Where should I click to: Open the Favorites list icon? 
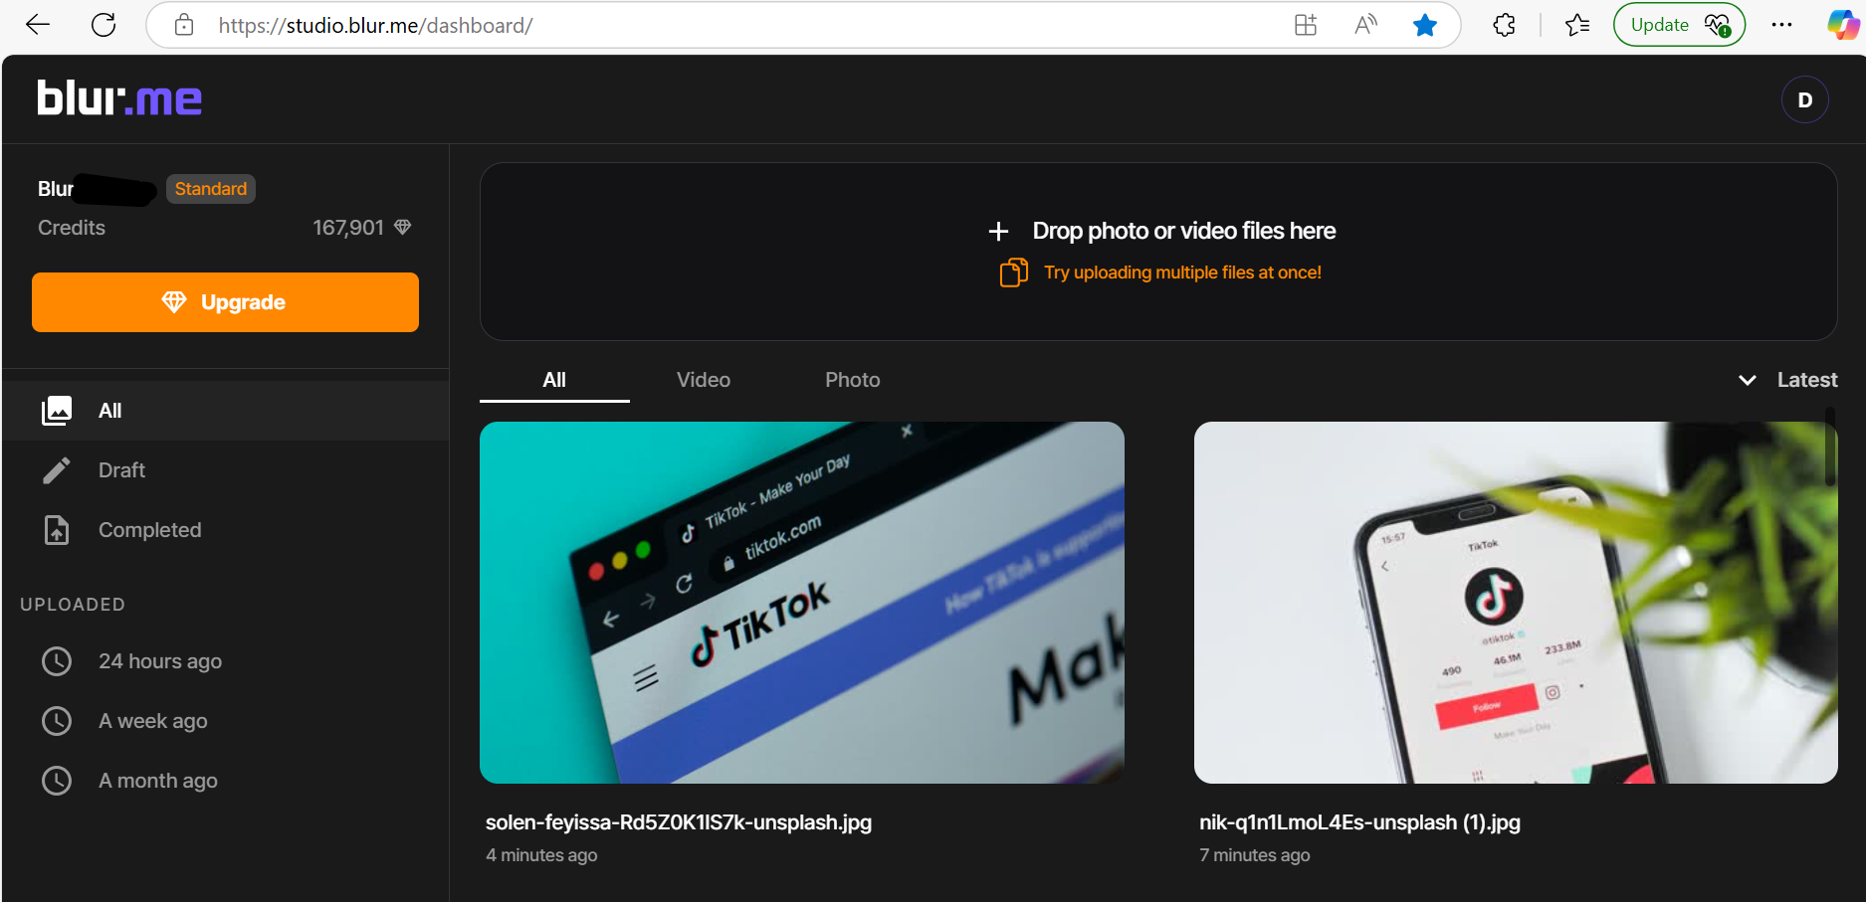[1577, 25]
